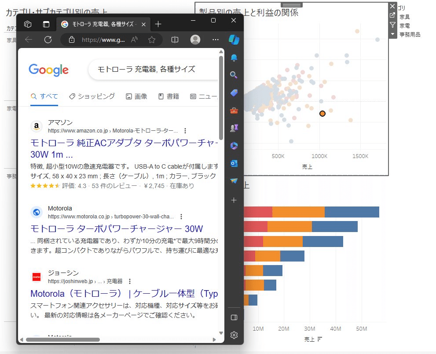Focus the Google search box
This screenshot has width=436, height=354.
[x=154, y=70]
